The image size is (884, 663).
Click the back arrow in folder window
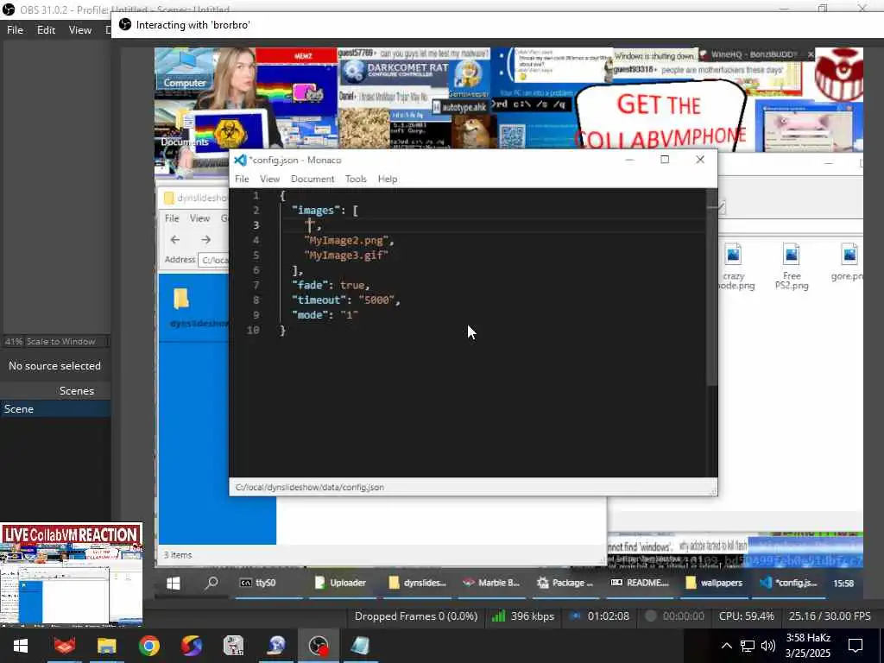pyautogui.click(x=175, y=240)
